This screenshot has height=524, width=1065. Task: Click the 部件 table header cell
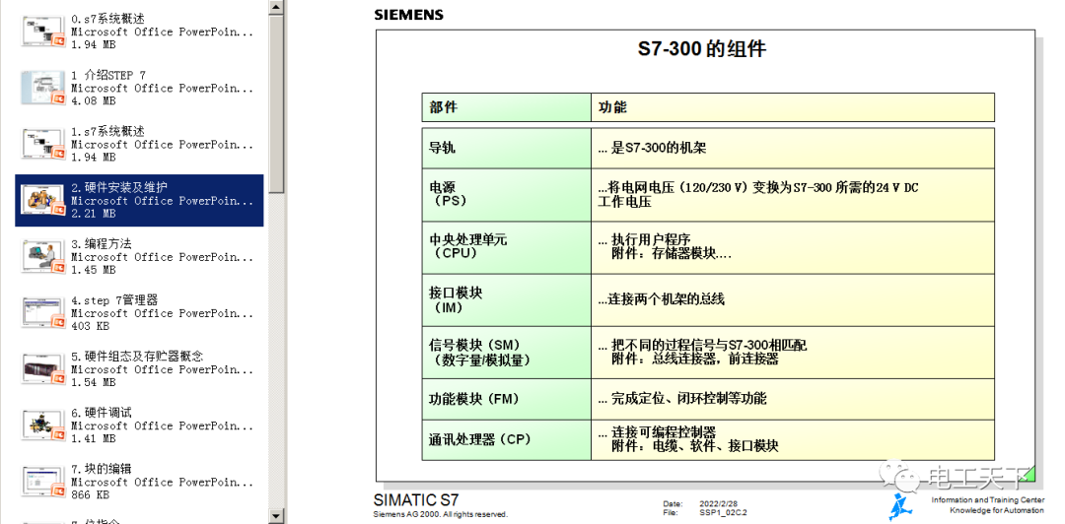[x=506, y=107]
